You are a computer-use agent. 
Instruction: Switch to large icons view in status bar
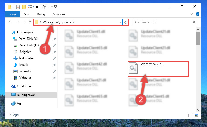[x=197, y=115]
